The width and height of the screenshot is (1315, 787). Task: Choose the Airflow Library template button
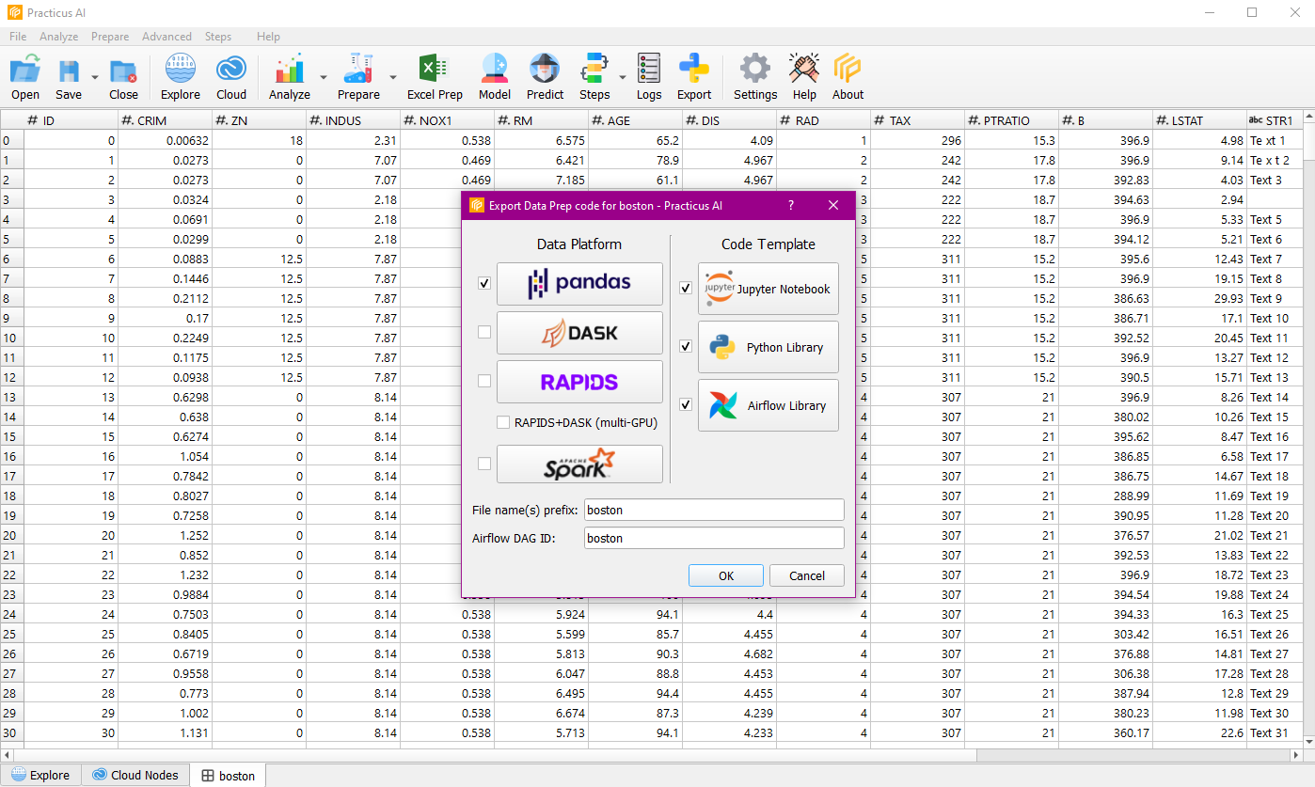tap(768, 405)
